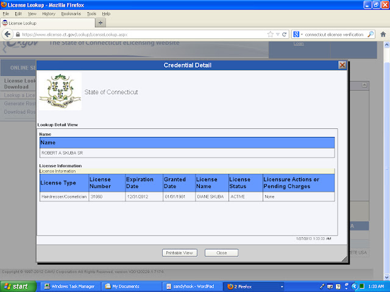The image size is (390, 292).
Task: Reload the page using the refresh icon
Action: [x=285, y=34]
